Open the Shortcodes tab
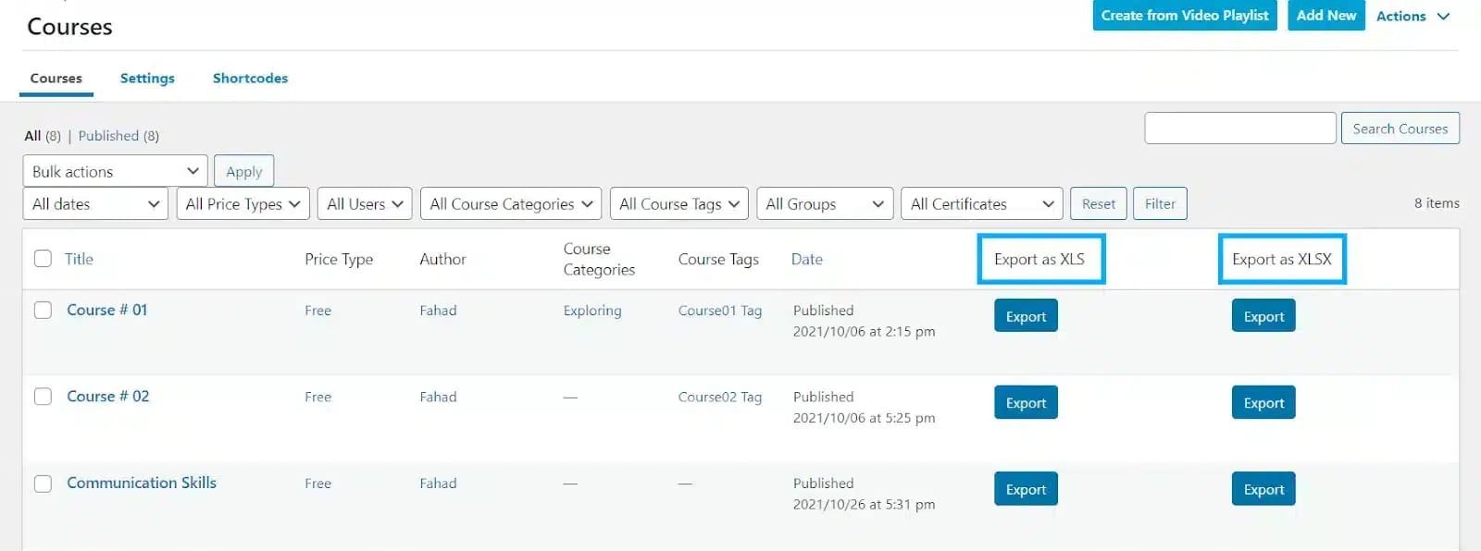 click(250, 79)
